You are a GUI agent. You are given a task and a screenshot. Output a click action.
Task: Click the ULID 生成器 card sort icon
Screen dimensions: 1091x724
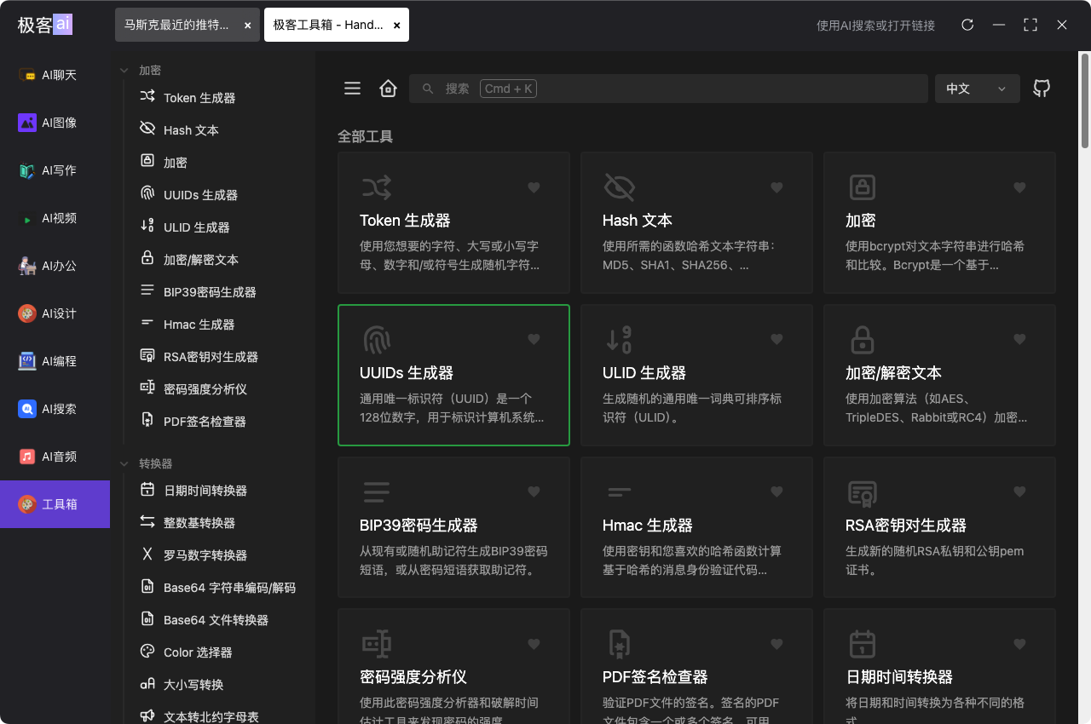[620, 339]
